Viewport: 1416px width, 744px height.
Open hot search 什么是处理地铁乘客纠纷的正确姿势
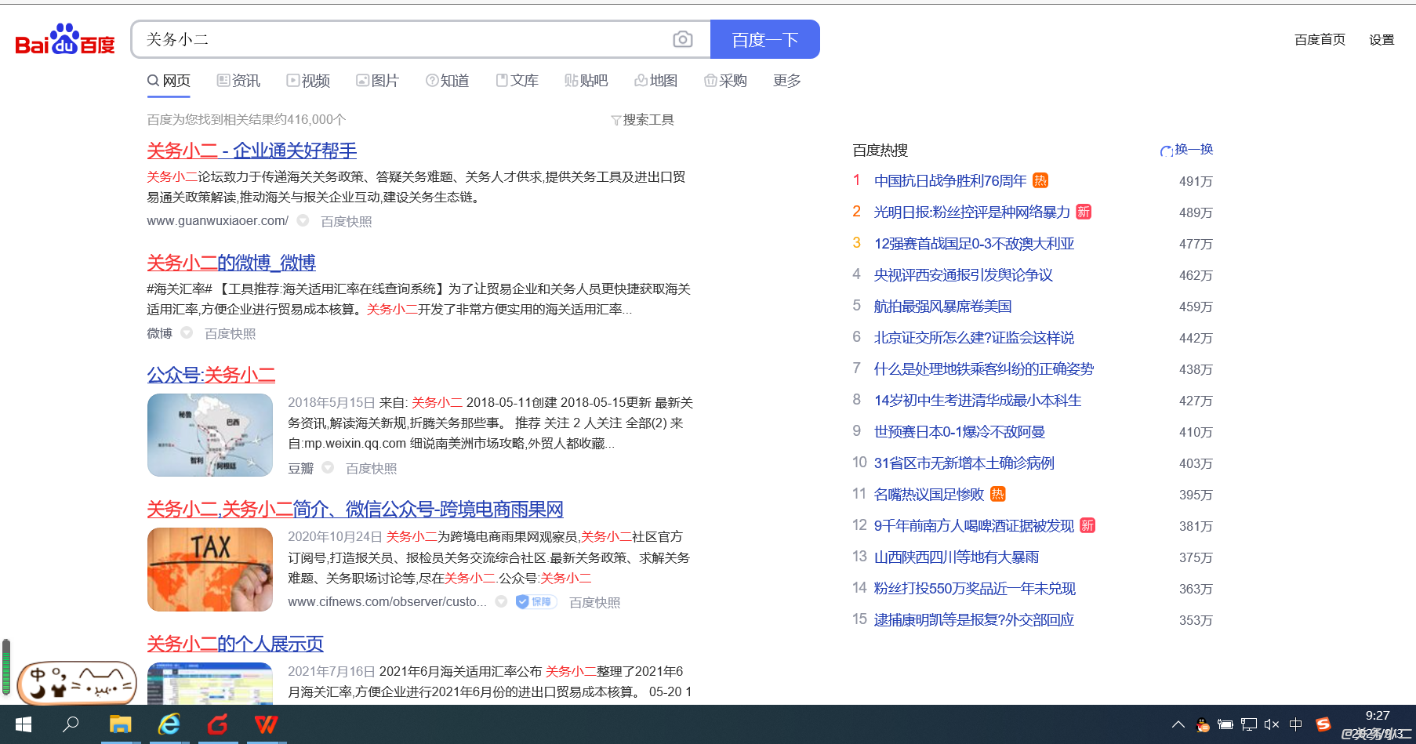[x=984, y=369]
